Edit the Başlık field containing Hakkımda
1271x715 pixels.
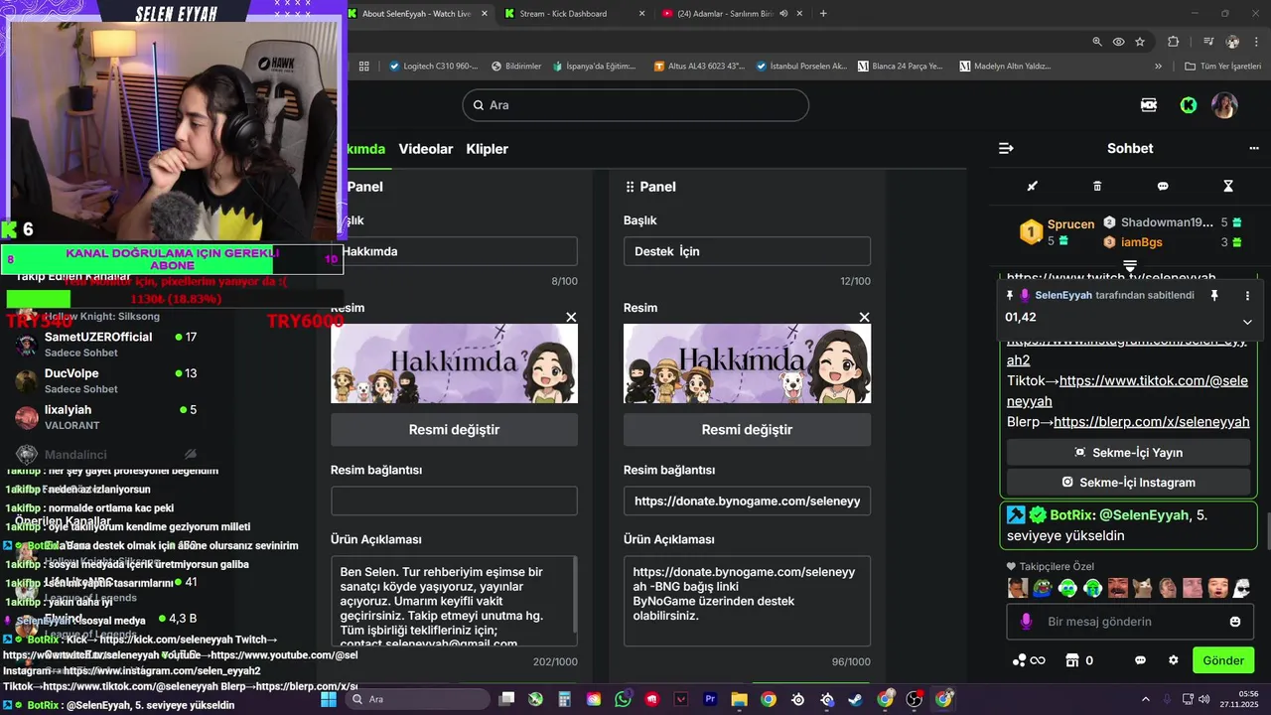454,251
